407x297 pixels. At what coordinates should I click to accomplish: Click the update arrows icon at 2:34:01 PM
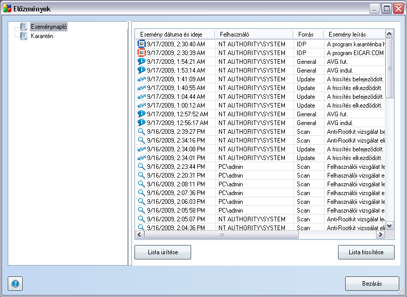pyautogui.click(x=142, y=158)
